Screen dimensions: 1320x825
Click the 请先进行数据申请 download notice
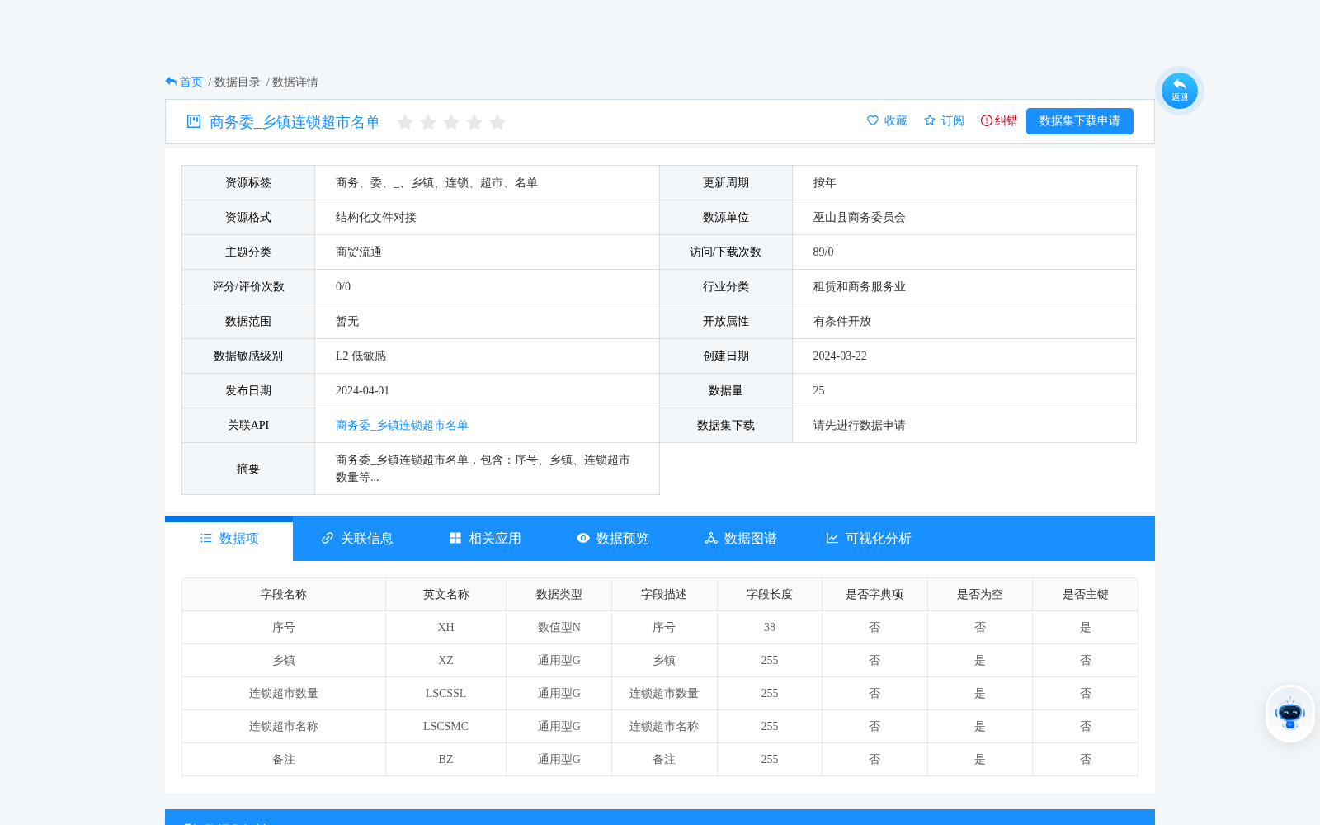tap(860, 426)
